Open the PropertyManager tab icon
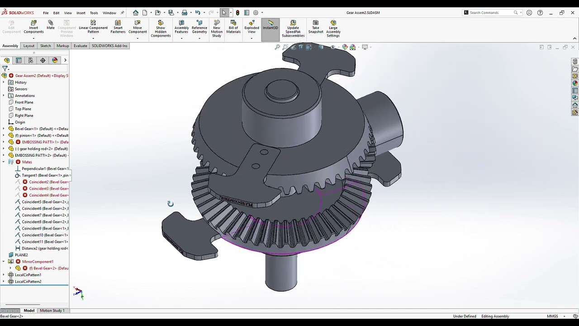Viewport: 579px width, 326px height. tap(19, 60)
